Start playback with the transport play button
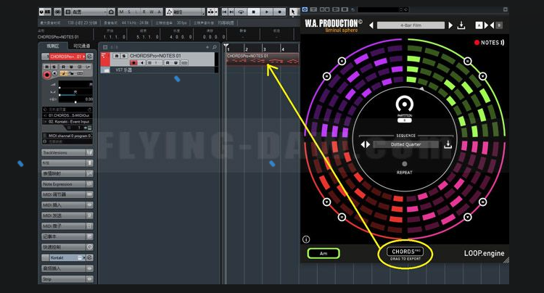 click(x=266, y=12)
